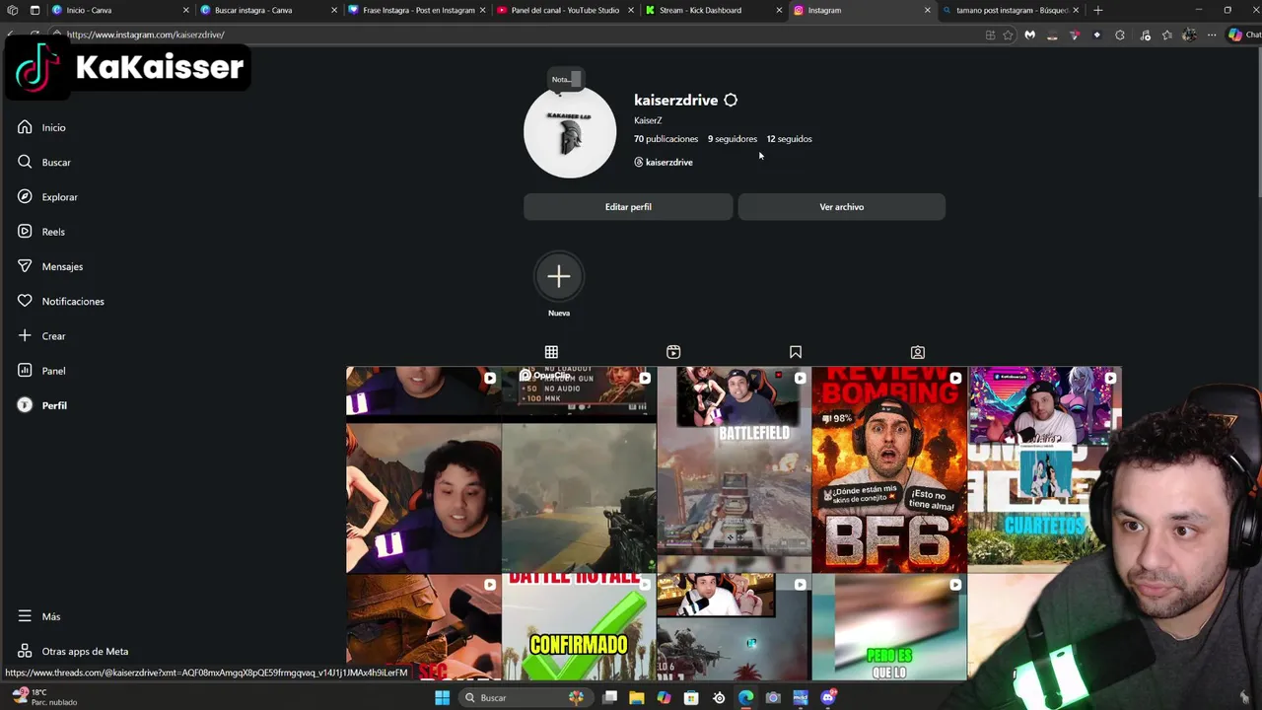Open the Buscar search panel
The image size is (1262, 710).
tap(43, 162)
